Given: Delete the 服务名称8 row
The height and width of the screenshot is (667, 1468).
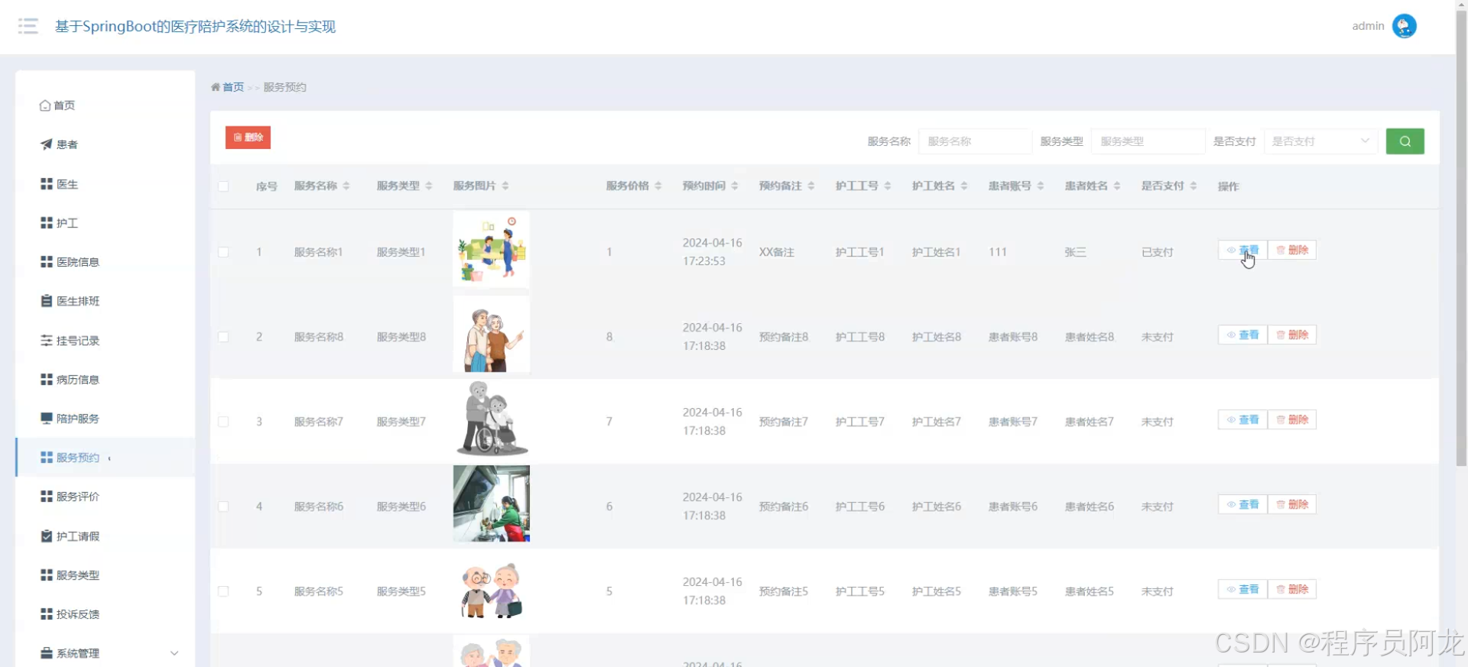Looking at the screenshot, I should [1292, 335].
